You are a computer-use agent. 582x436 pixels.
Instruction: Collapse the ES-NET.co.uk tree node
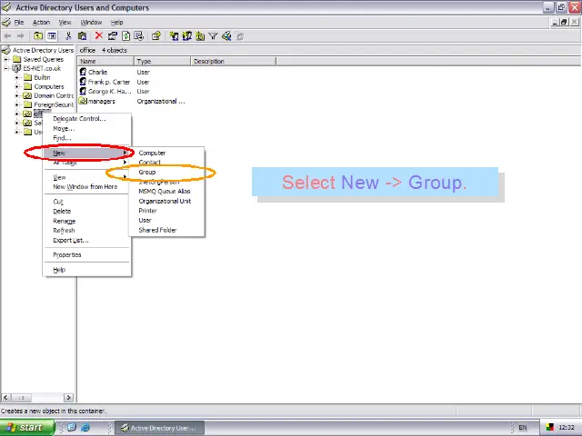pos(6,68)
